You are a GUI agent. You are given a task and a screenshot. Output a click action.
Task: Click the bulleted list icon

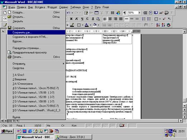pos(149,19)
